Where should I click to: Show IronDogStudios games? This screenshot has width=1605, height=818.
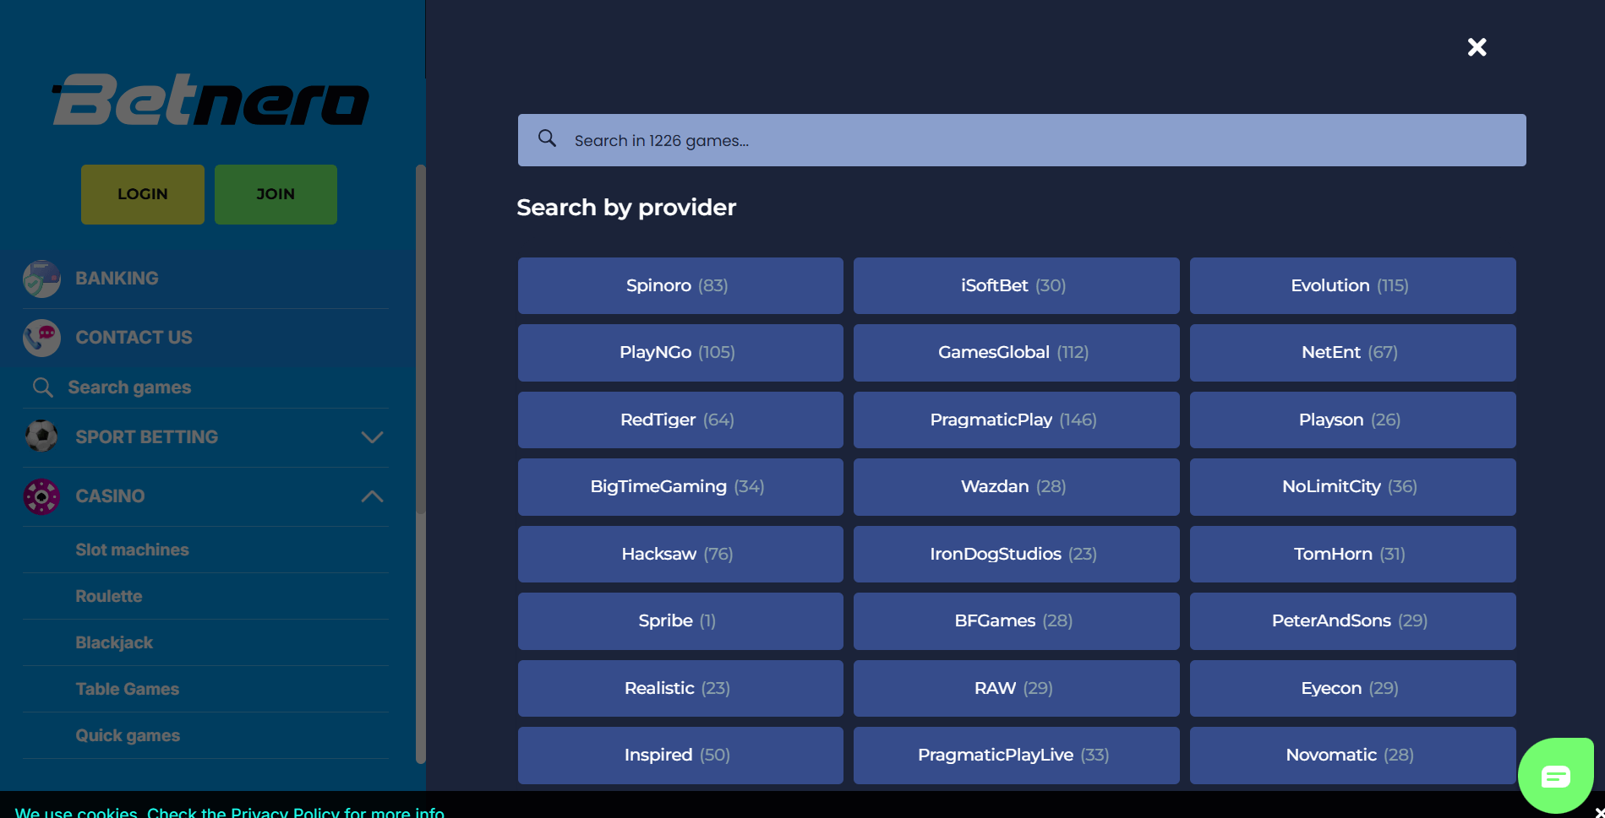coord(1016,554)
